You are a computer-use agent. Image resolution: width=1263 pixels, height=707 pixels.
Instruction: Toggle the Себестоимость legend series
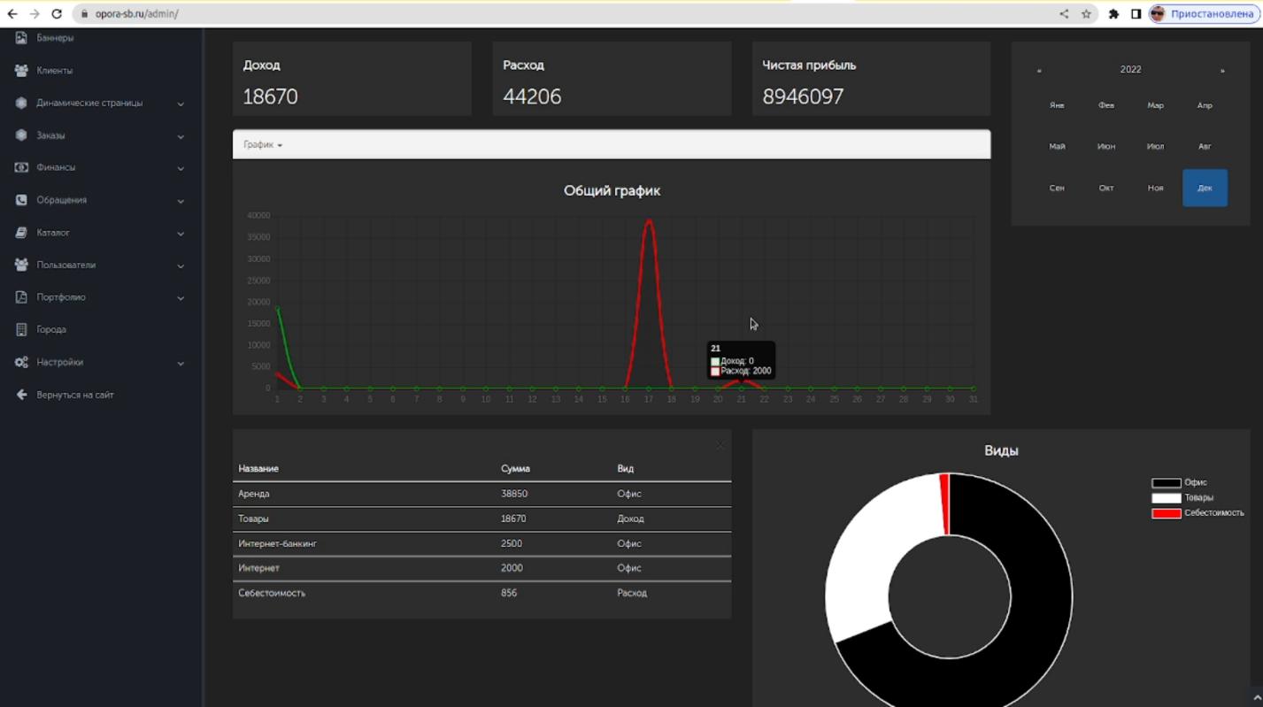click(x=1213, y=513)
